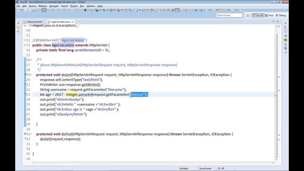Click the horizontal scrollbar right arrow

[x=273, y=162]
